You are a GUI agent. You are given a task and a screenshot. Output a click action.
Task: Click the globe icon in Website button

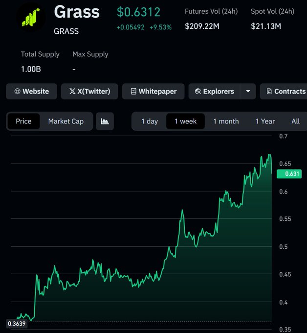[18, 91]
